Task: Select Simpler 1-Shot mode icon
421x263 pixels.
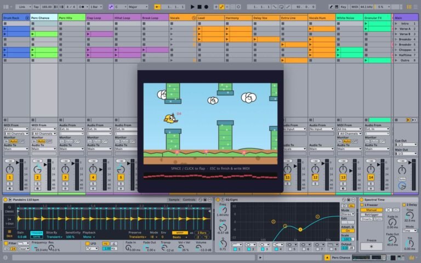Action: click(9, 221)
